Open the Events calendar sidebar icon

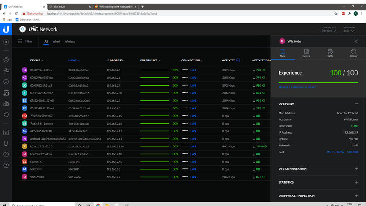point(6,132)
